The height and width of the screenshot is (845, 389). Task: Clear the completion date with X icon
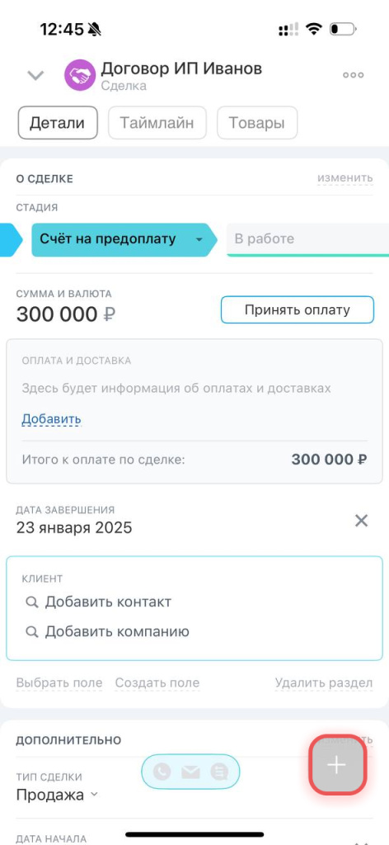click(x=362, y=521)
